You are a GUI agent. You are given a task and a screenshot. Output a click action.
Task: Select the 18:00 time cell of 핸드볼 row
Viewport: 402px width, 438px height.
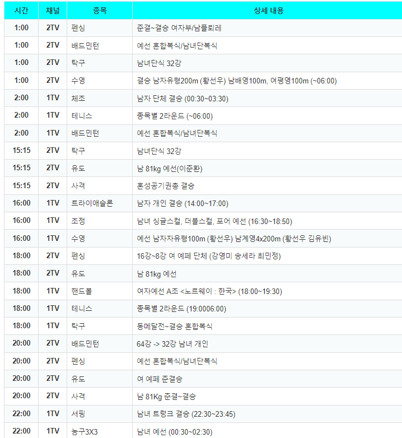point(21,291)
